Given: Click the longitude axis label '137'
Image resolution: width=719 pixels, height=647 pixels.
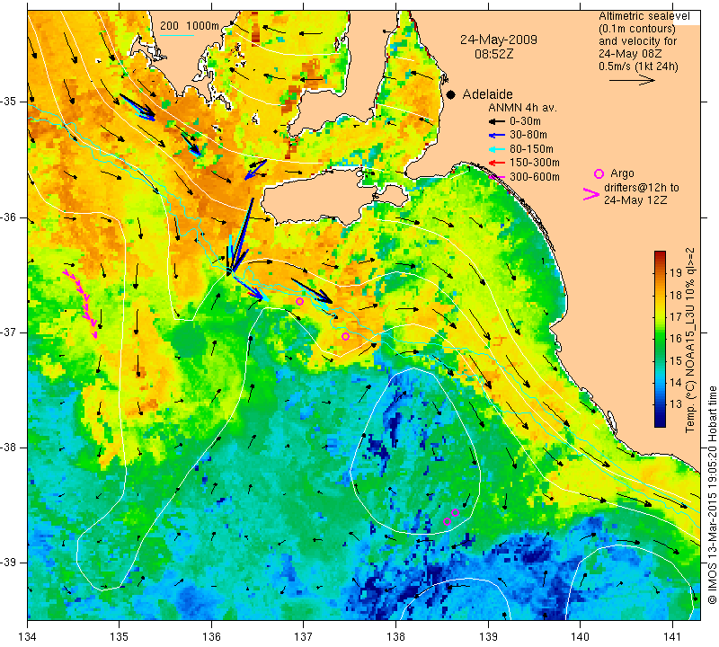Looking at the screenshot, I should tap(304, 636).
